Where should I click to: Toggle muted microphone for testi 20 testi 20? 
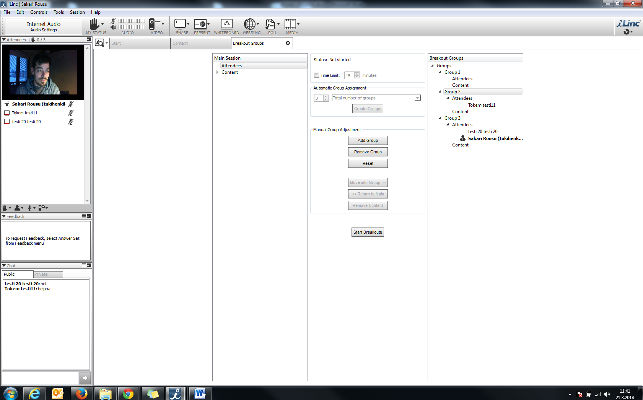[70, 122]
